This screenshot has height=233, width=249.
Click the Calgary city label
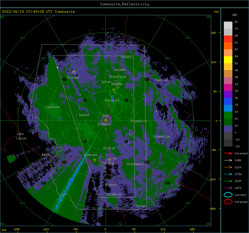coord(108,163)
